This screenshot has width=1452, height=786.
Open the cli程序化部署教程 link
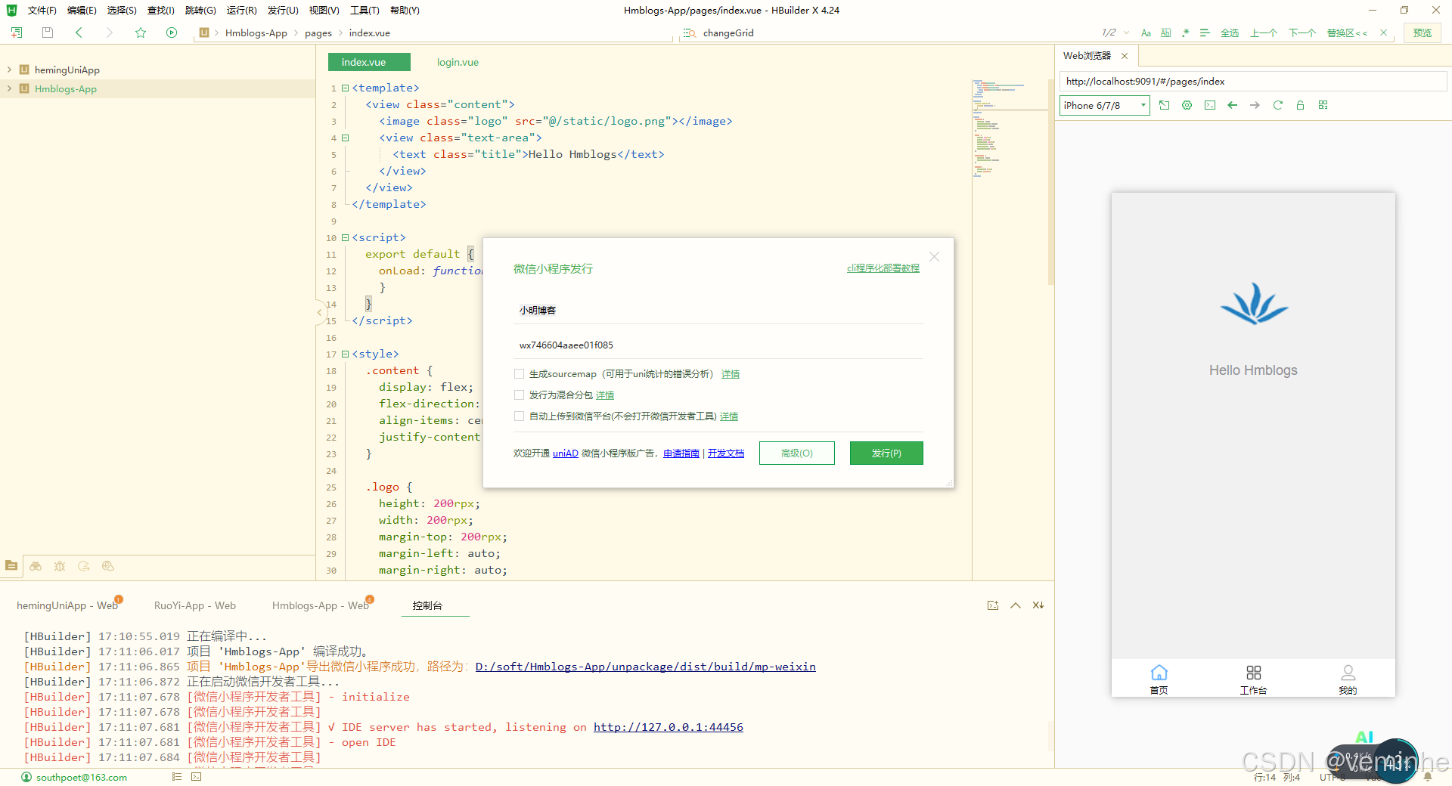point(883,268)
